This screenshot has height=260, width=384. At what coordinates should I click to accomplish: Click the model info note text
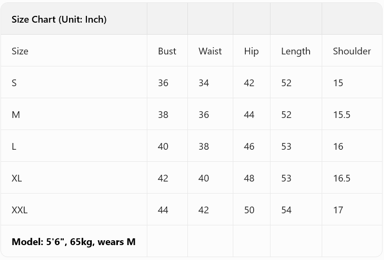point(73,242)
